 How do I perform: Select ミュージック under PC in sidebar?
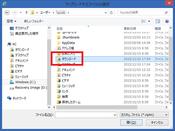click(x=19, y=77)
